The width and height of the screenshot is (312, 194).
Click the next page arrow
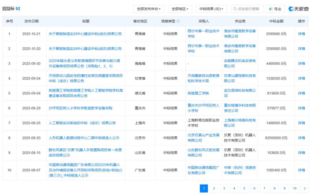304,189
